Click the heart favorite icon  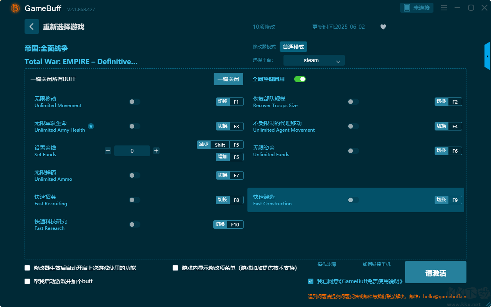coord(383,27)
